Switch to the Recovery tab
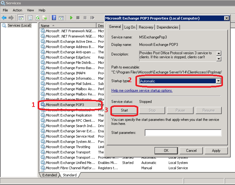This screenshot has width=235, height=185. coord(146,27)
